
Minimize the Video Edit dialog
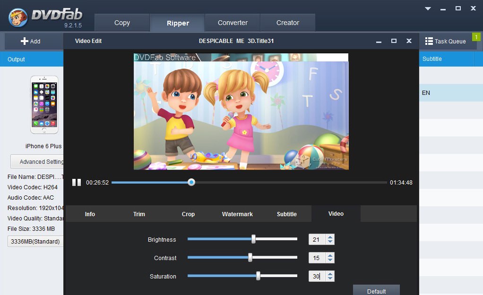(379, 41)
